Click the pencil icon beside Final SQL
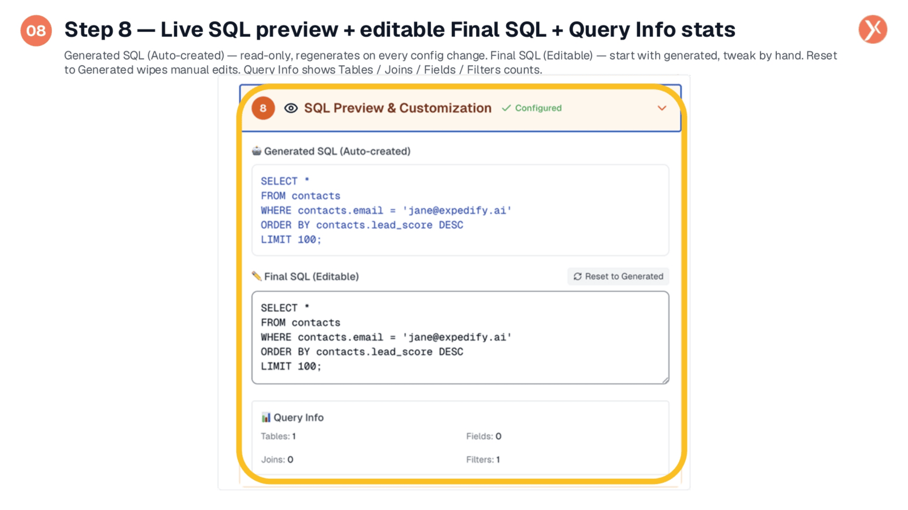Viewport: 908px width, 510px height. point(257,276)
